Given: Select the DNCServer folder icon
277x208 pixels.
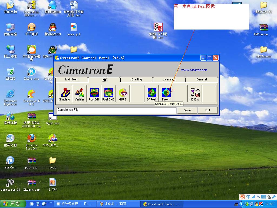Looking at the screenshot, I should click(263, 52).
